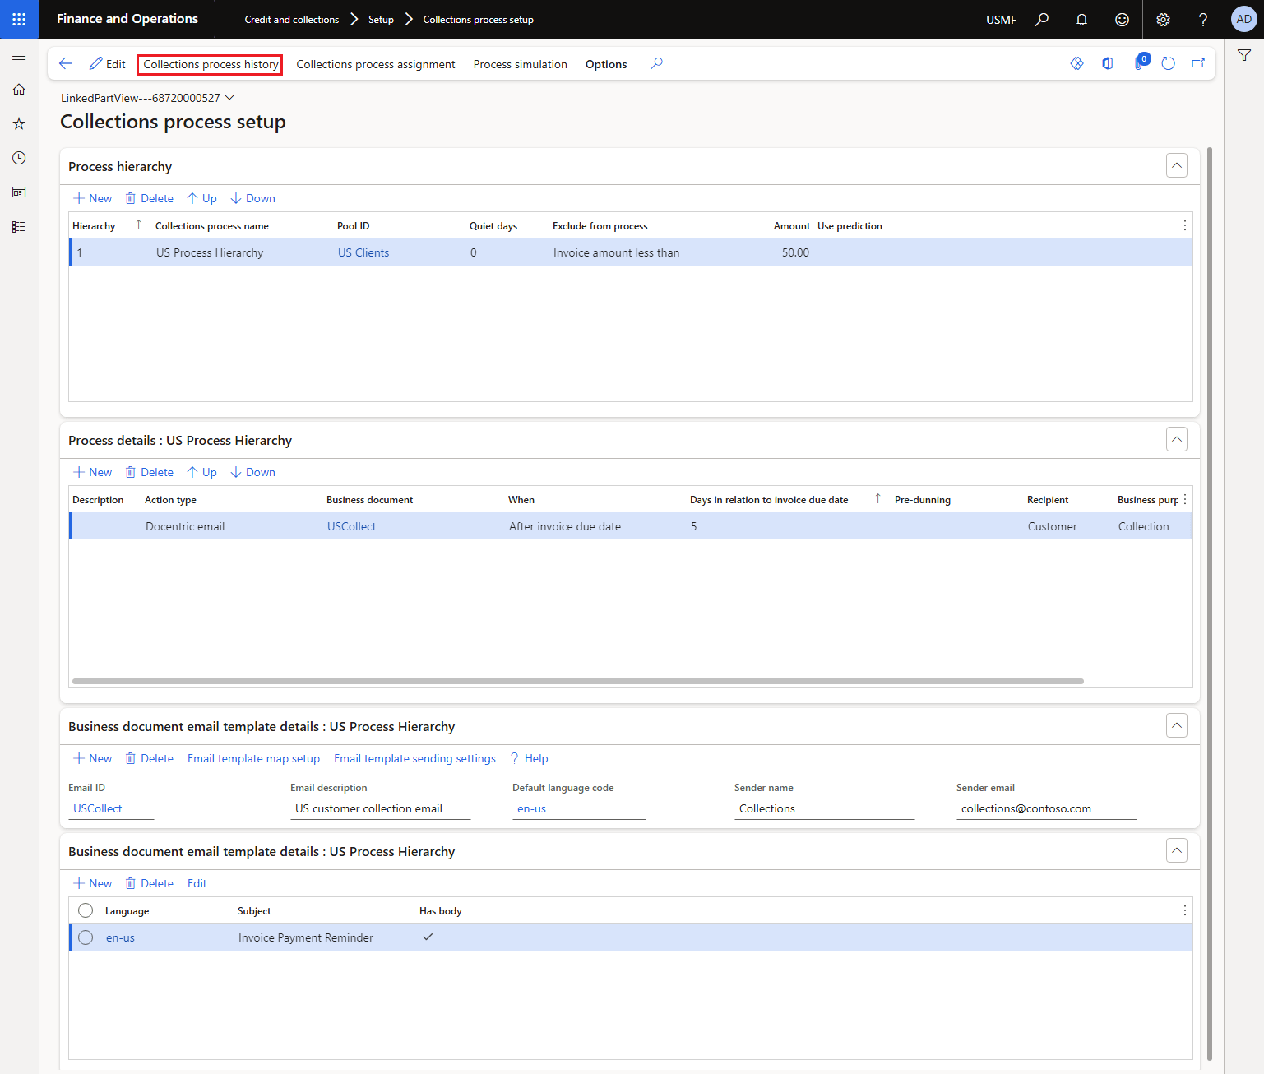Search actions with action pane magnifier
Screen dimensions: 1264x1074
pos(656,63)
